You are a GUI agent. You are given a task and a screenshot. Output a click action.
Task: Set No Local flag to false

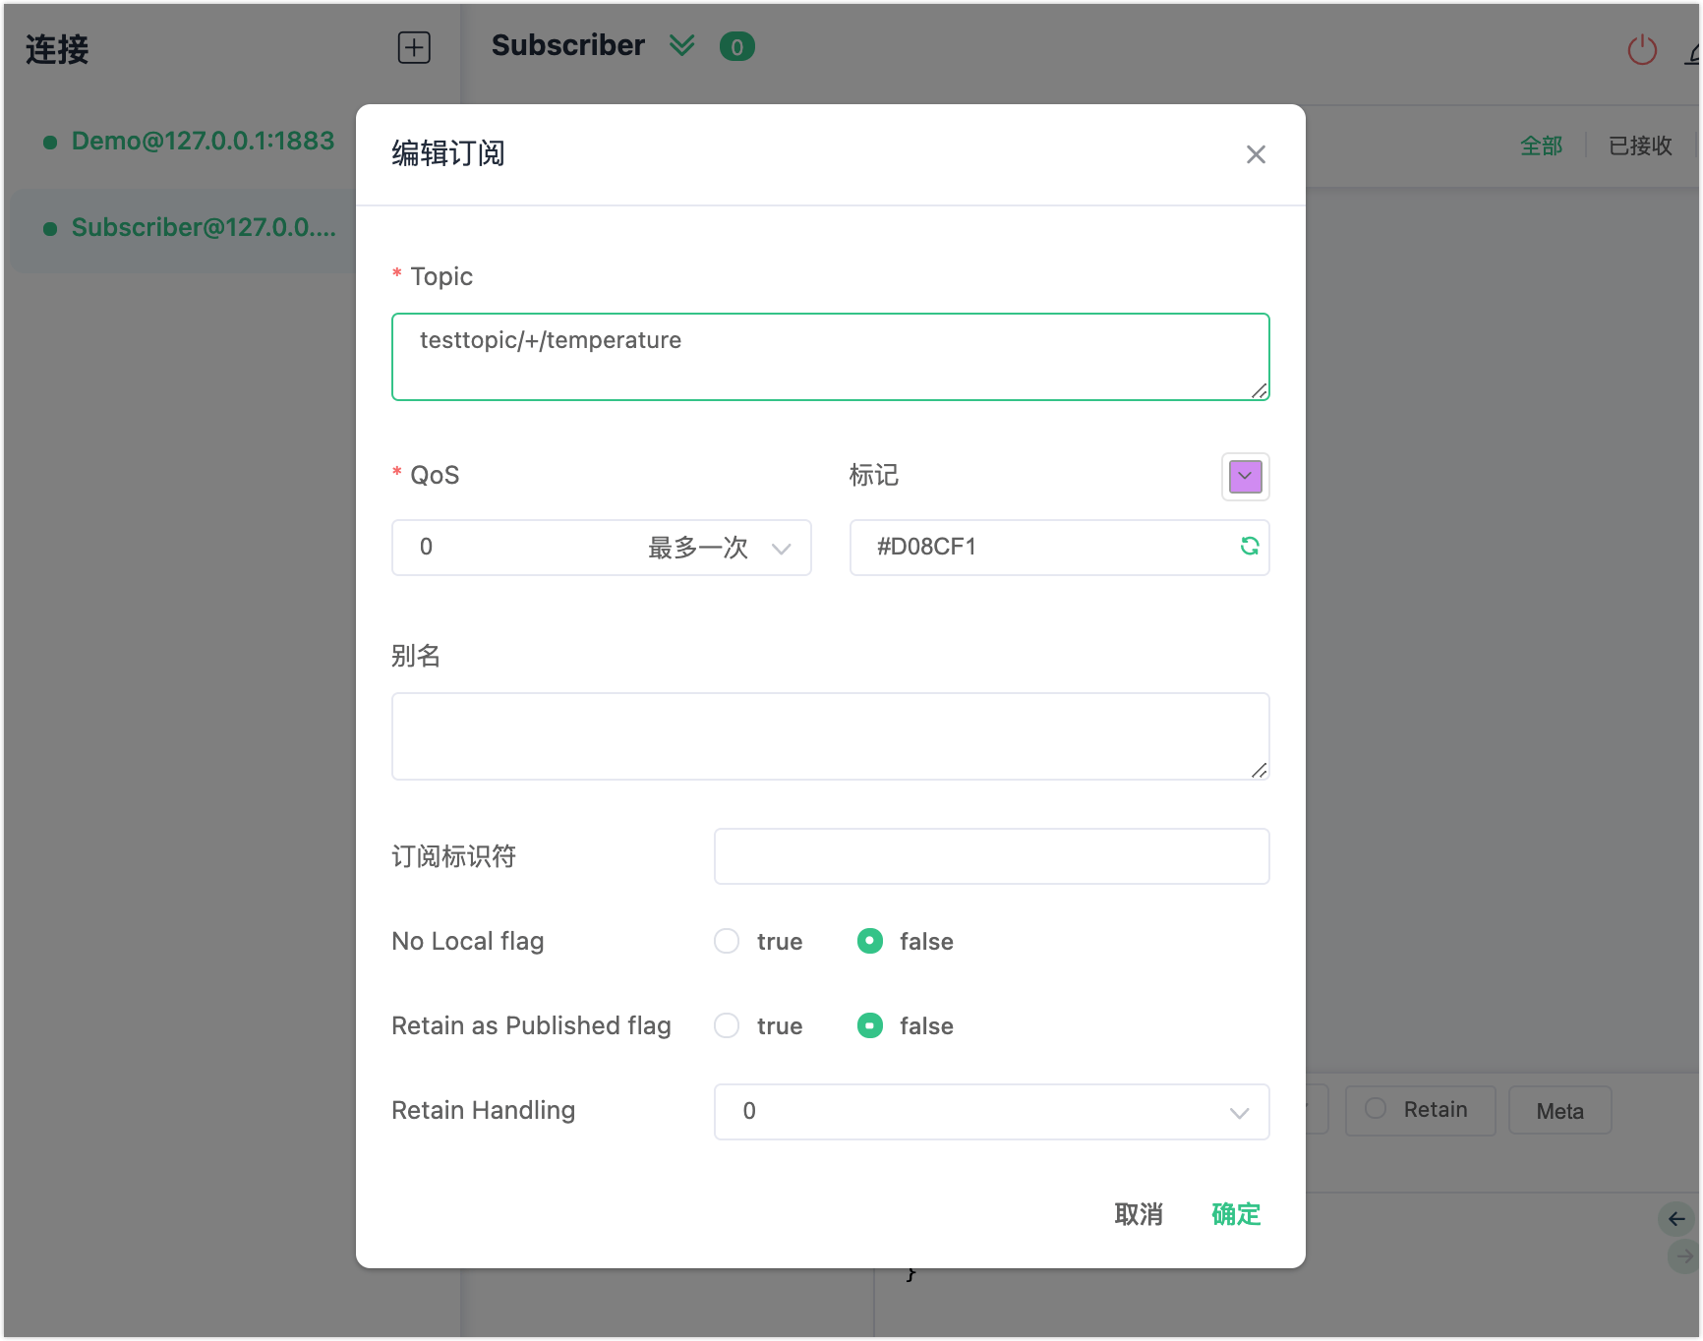(x=870, y=941)
